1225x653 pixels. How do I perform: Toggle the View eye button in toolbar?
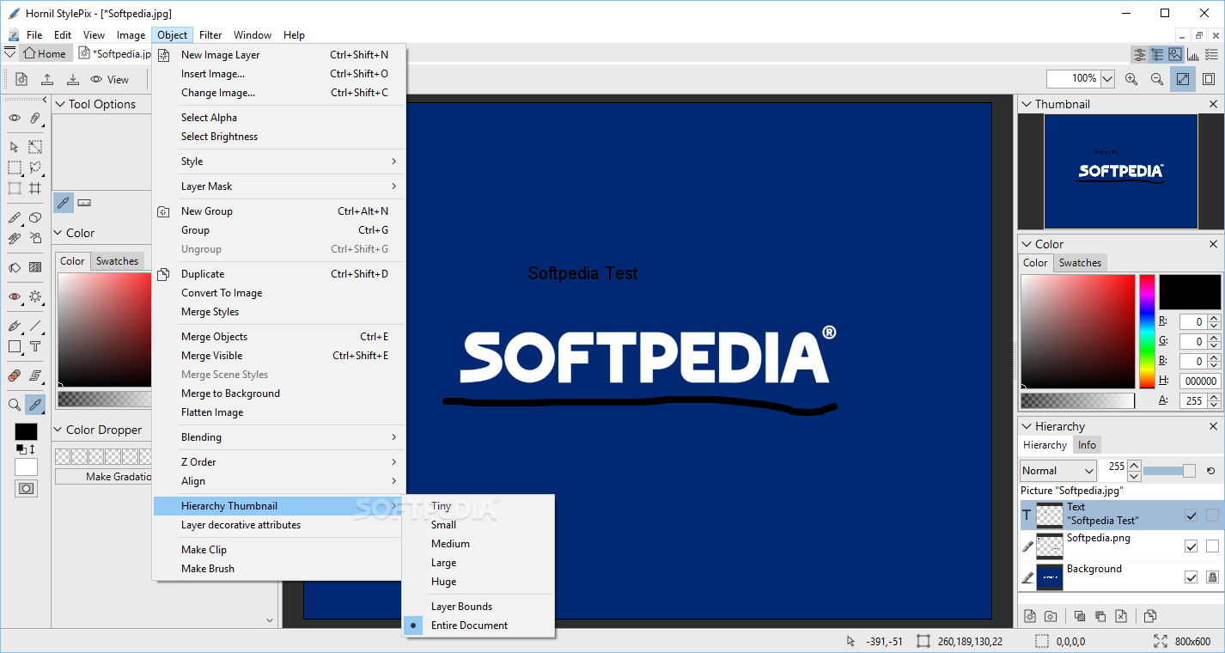pos(109,79)
